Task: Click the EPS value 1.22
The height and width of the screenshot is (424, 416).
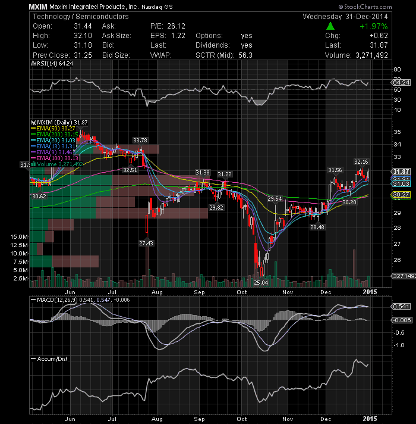Action: point(178,36)
